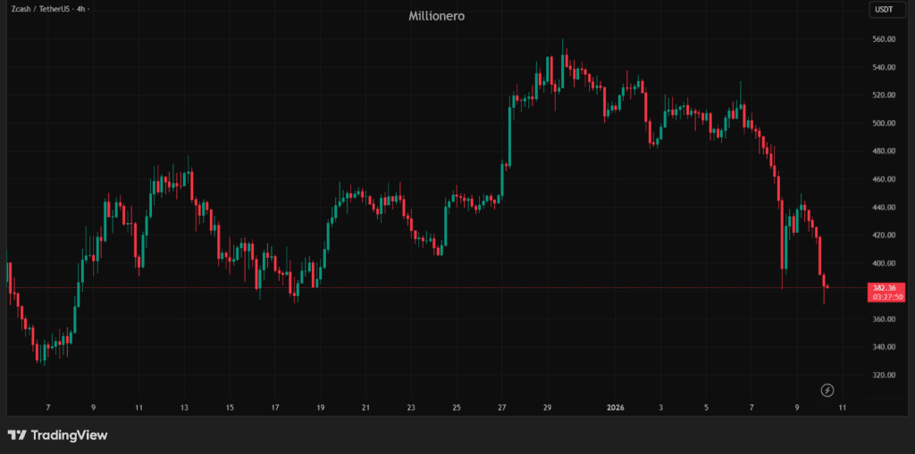Click the 2026 year marker on time axis
Image resolution: width=915 pixels, height=454 pixels.
coord(615,408)
